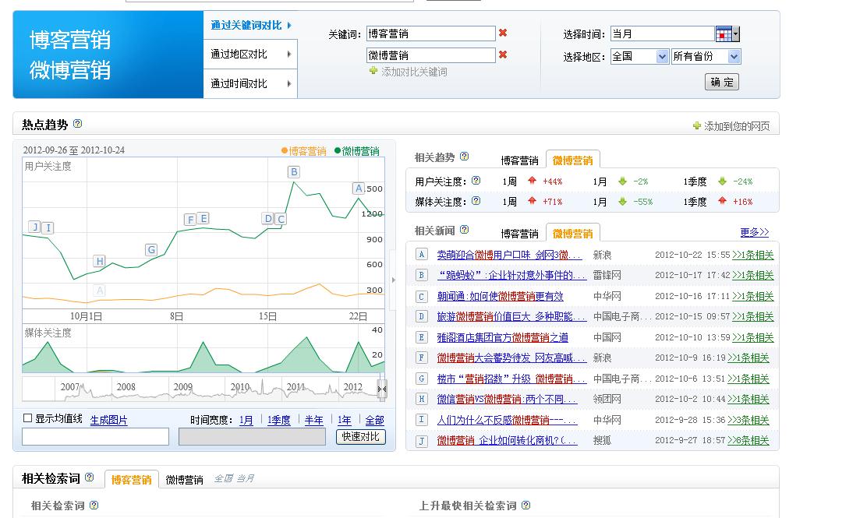Click the green plus 添加对比关键词 icon

pyautogui.click(x=373, y=71)
